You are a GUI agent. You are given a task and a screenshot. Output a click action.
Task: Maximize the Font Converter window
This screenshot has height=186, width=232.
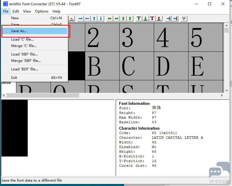[210, 4]
